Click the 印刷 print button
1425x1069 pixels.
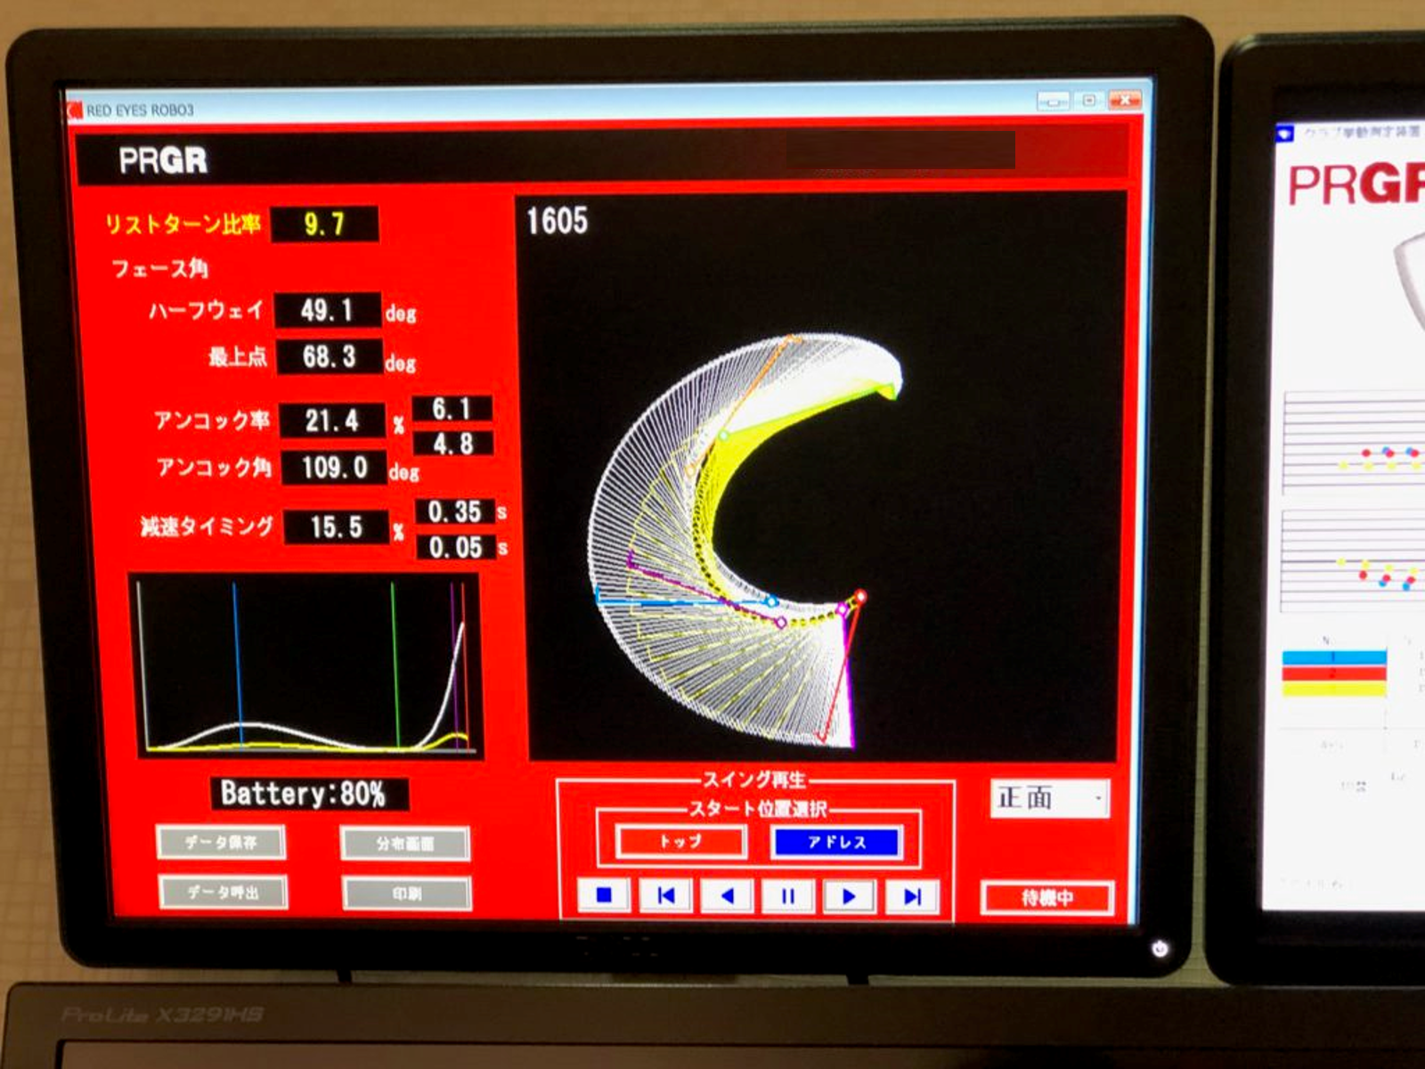pyautogui.click(x=407, y=894)
